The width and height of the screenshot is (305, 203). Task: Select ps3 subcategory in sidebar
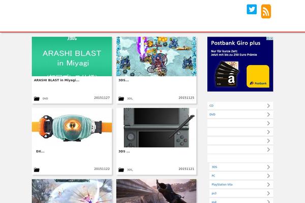click(x=241, y=193)
